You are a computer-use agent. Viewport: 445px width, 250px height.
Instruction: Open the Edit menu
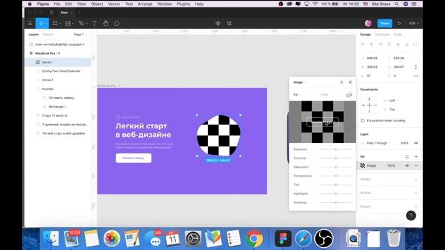click(69, 4)
